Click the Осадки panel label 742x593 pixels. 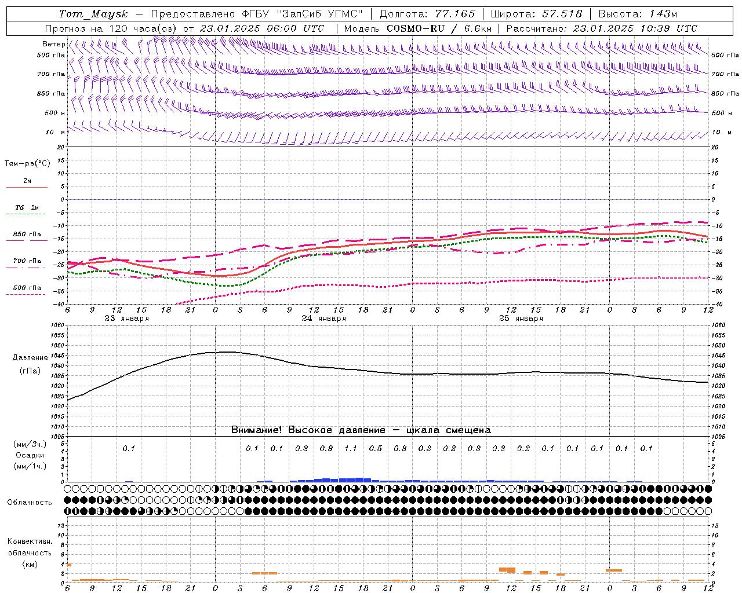click(30, 455)
